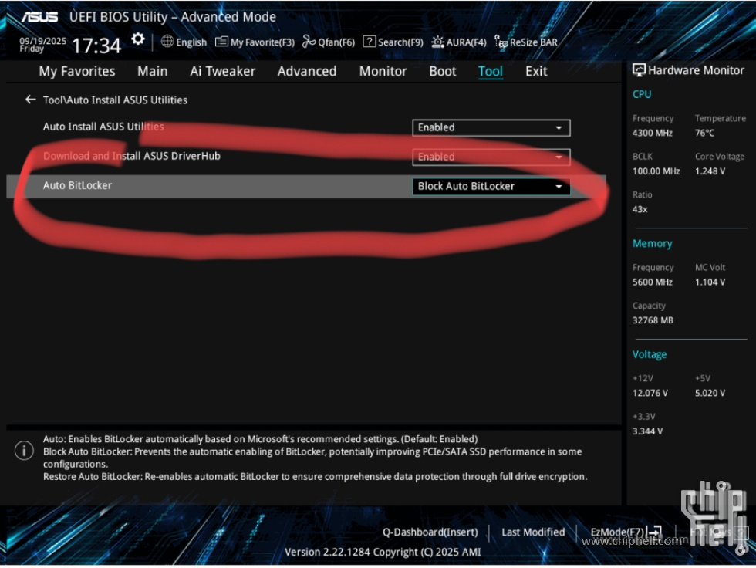Image resolution: width=756 pixels, height=568 pixels.
Task: Click the English language globe icon
Action: coord(167,42)
